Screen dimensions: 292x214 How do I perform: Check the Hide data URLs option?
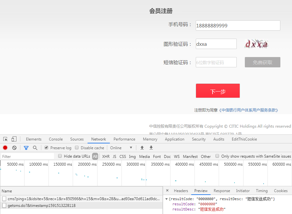tap(60, 156)
